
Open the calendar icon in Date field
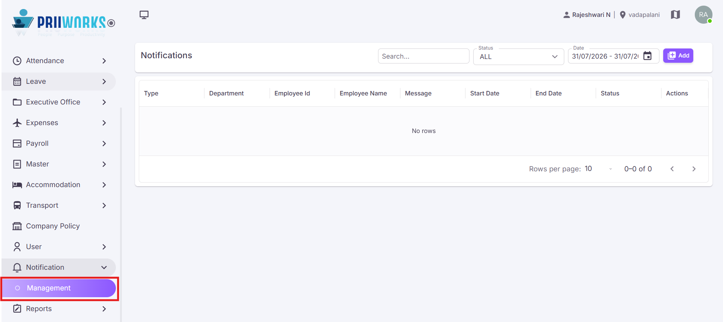[647, 56]
